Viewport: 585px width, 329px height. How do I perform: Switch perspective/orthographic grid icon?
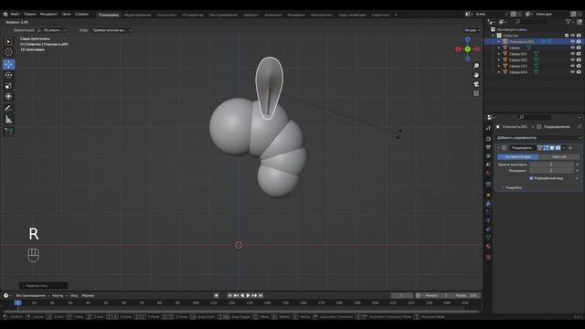pyautogui.click(x=476, y=93)
